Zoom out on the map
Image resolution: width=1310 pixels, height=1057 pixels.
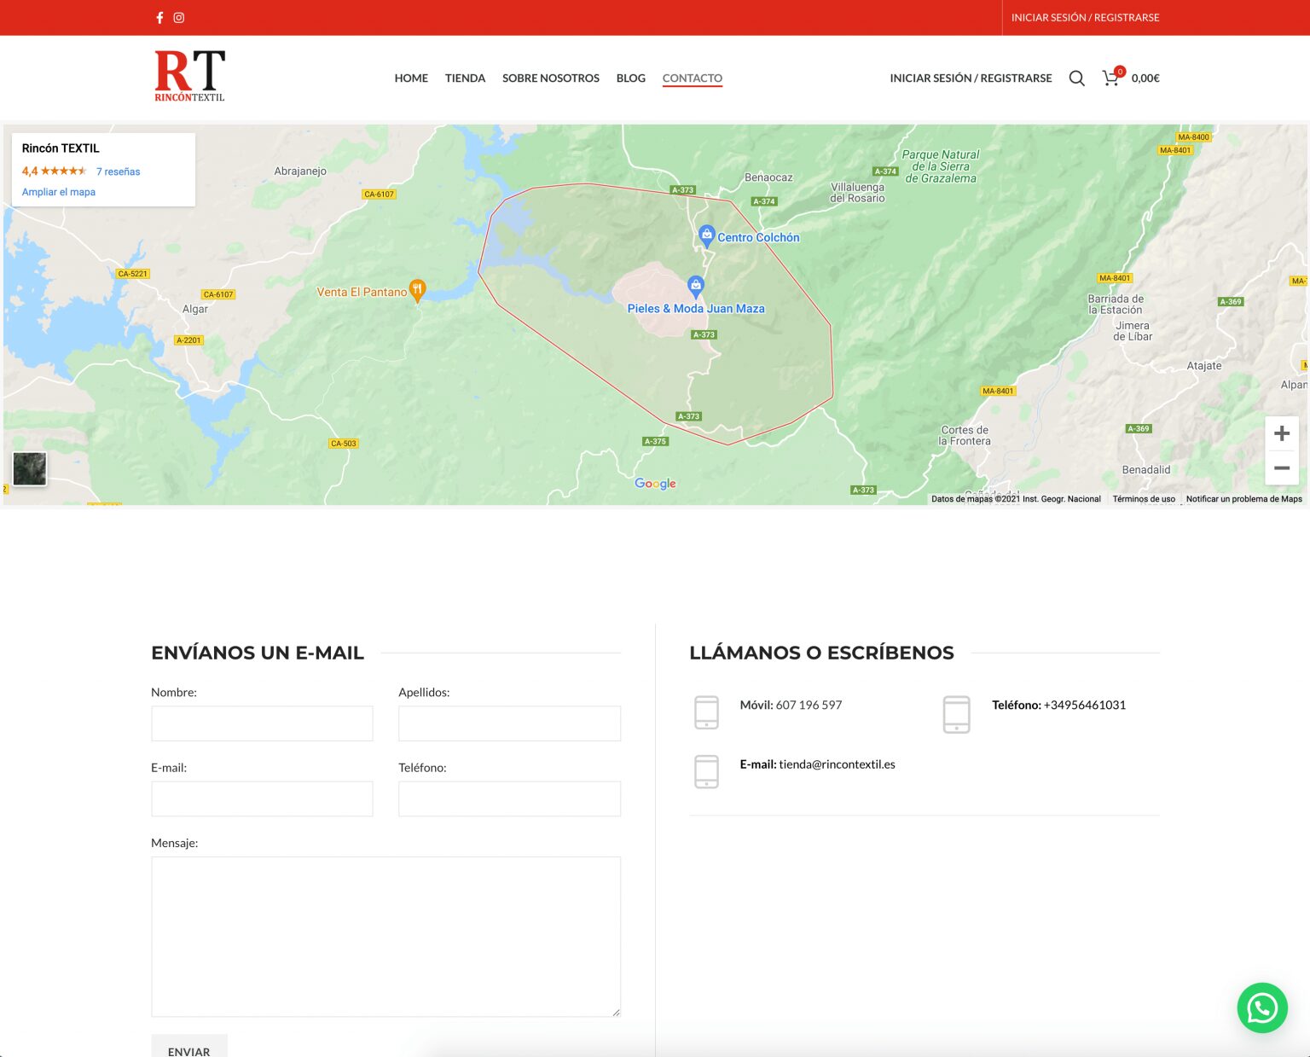coord(1281,468)
